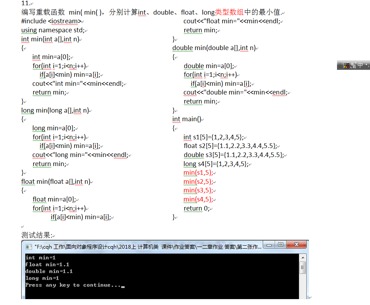
Task: Close the console output window
Action: [x=297, y=245]
